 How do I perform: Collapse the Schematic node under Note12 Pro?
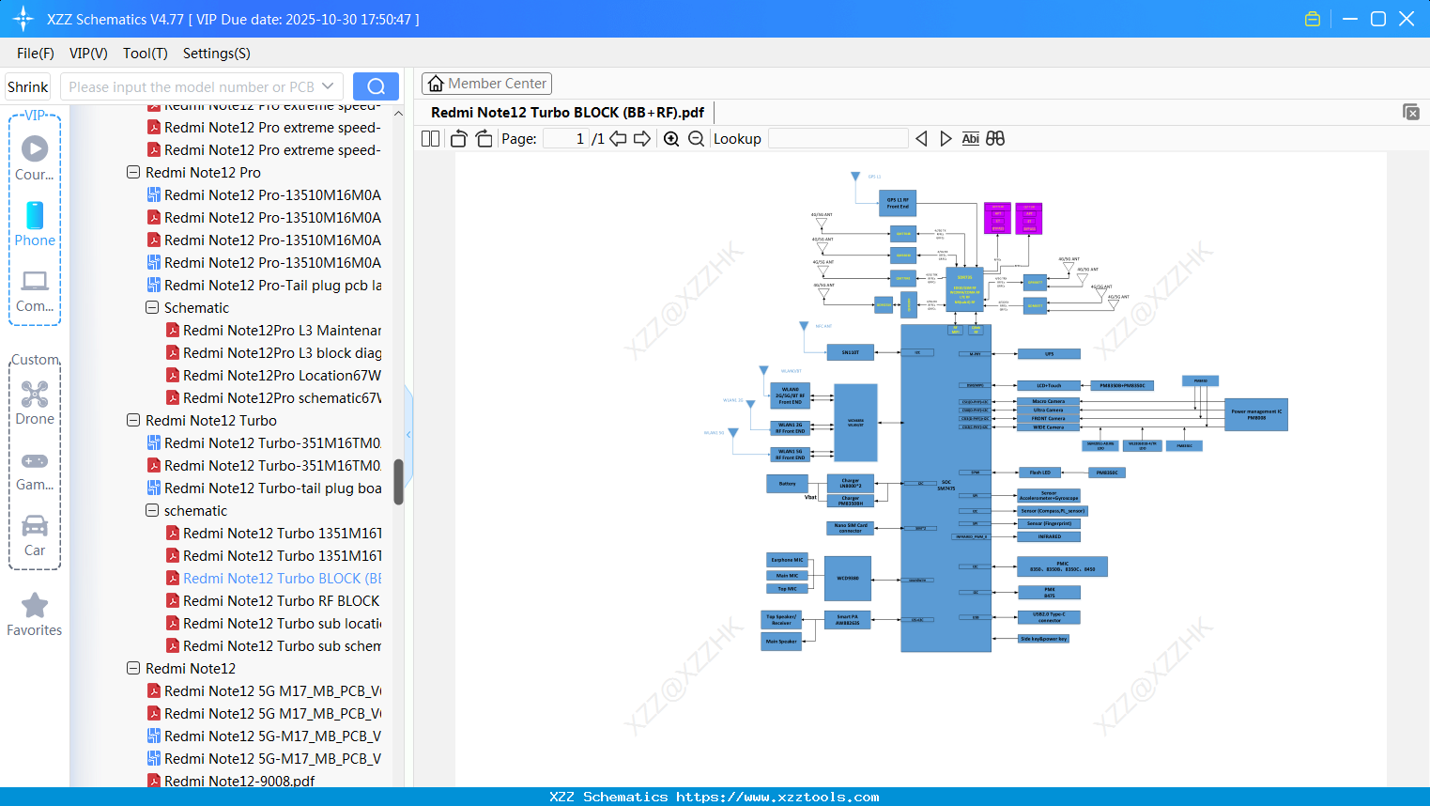(152, 308)
